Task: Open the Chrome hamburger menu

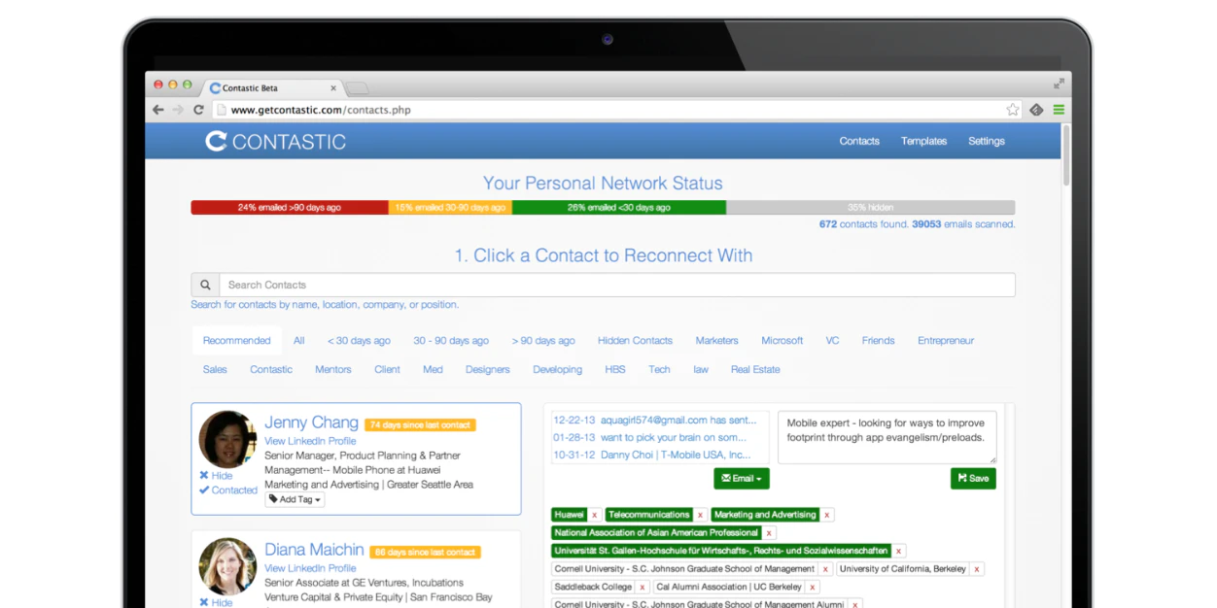Action: [x=1059, y=110]
